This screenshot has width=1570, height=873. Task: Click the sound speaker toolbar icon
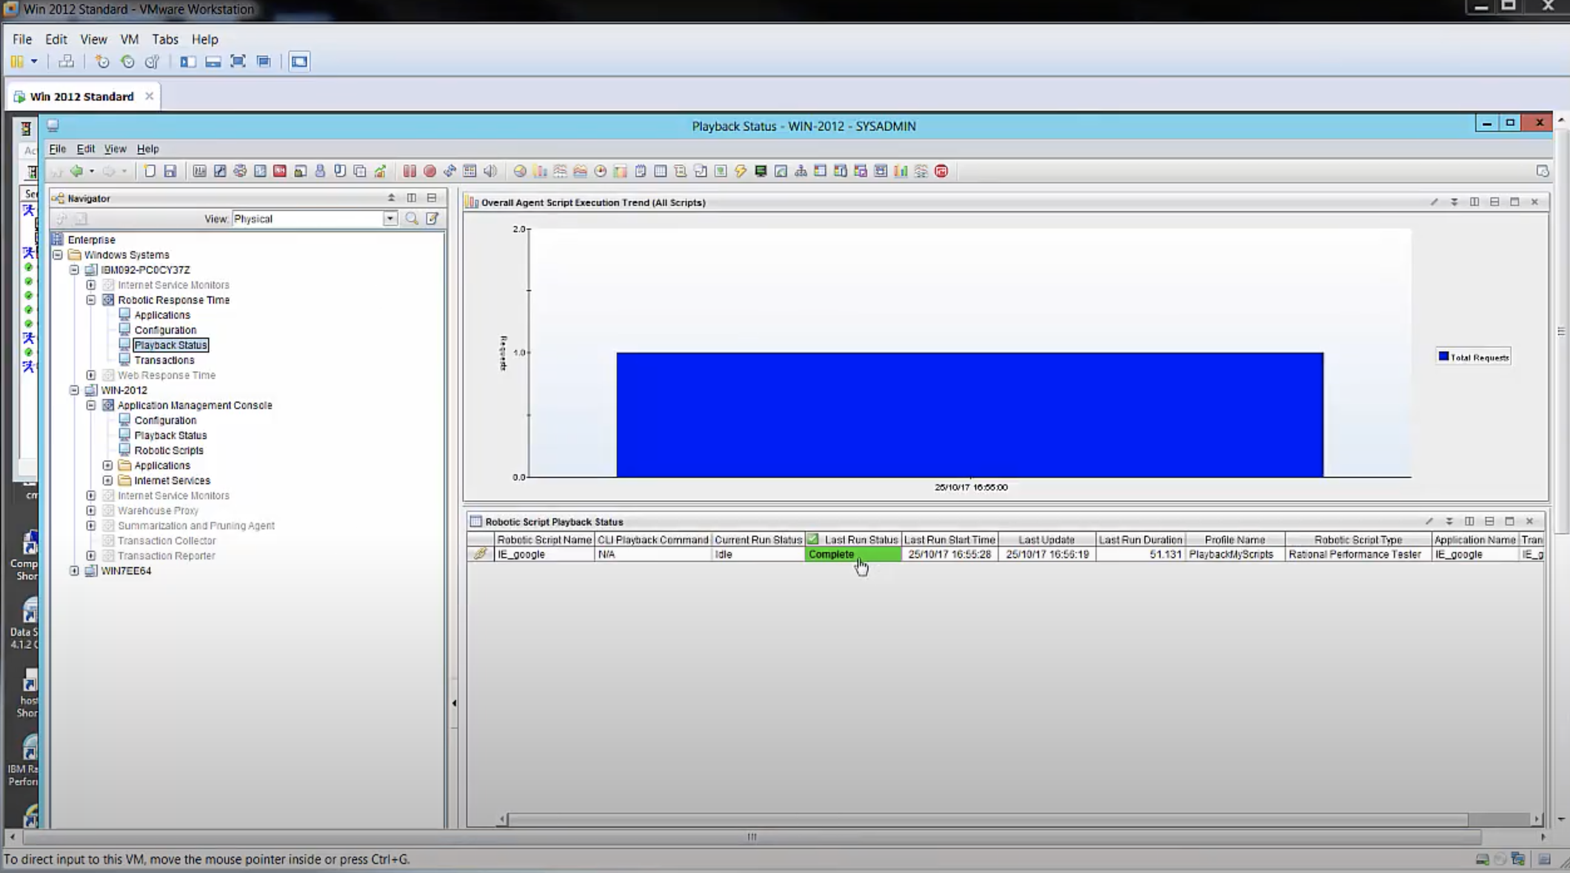point(490,172)
